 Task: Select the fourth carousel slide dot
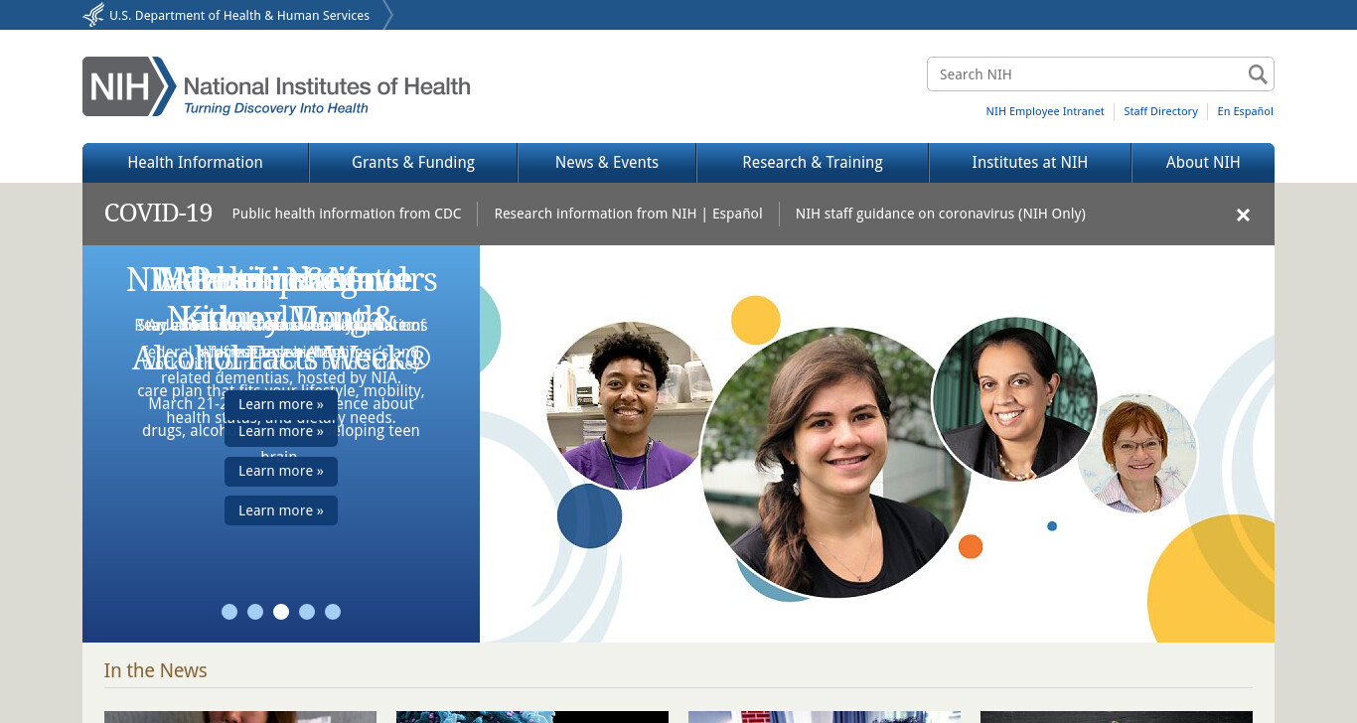coord(307,612)
